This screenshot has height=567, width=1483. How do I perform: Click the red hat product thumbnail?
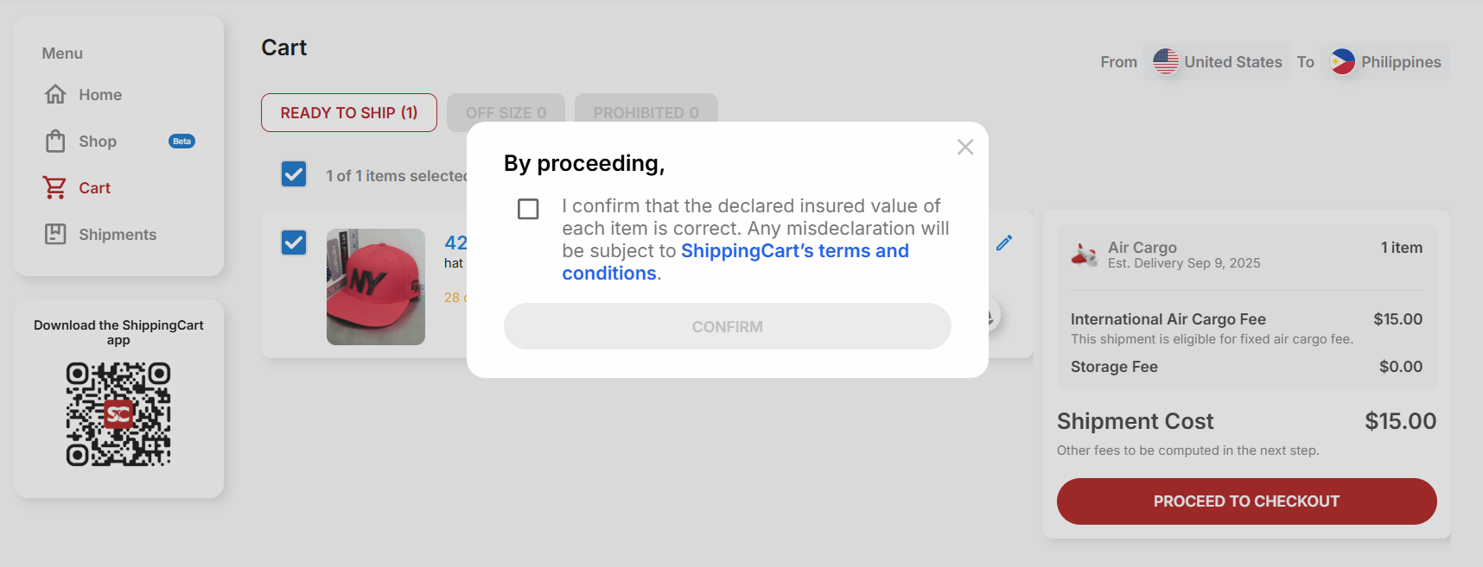(x=376, y=287)
